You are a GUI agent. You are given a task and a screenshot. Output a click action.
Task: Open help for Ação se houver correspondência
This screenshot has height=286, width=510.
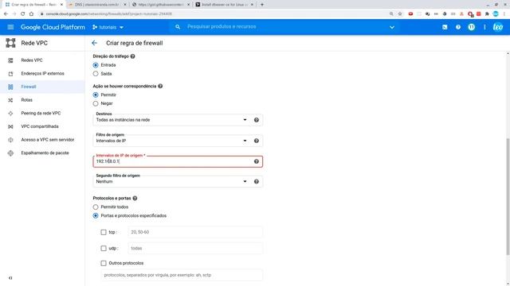[x=160, y=86]
